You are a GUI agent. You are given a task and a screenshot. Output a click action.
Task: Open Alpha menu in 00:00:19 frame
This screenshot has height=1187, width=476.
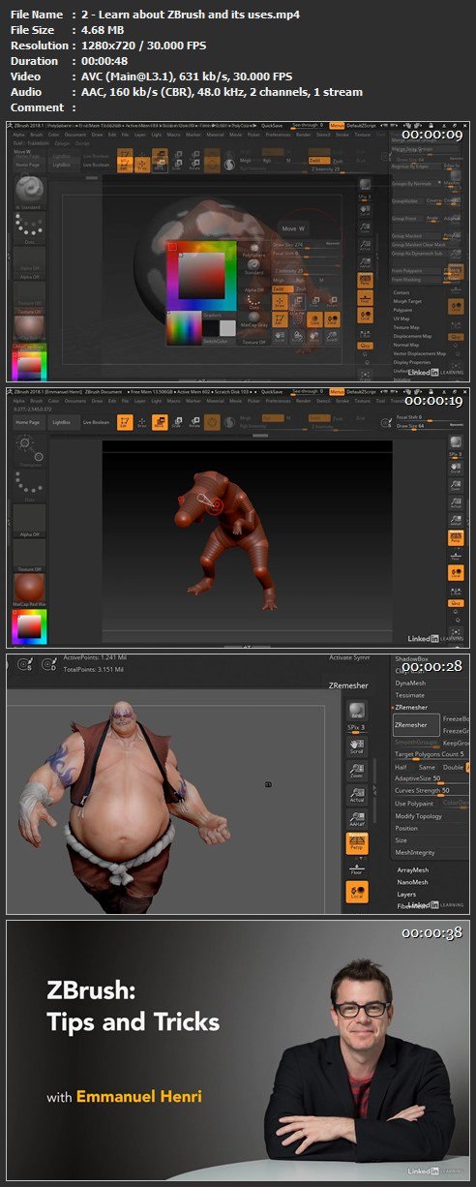coord(19,401)
